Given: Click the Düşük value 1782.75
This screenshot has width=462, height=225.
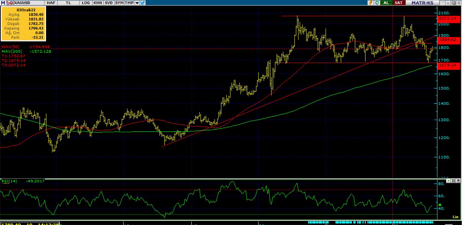Looking at the screenshot, I should point(36,24).
